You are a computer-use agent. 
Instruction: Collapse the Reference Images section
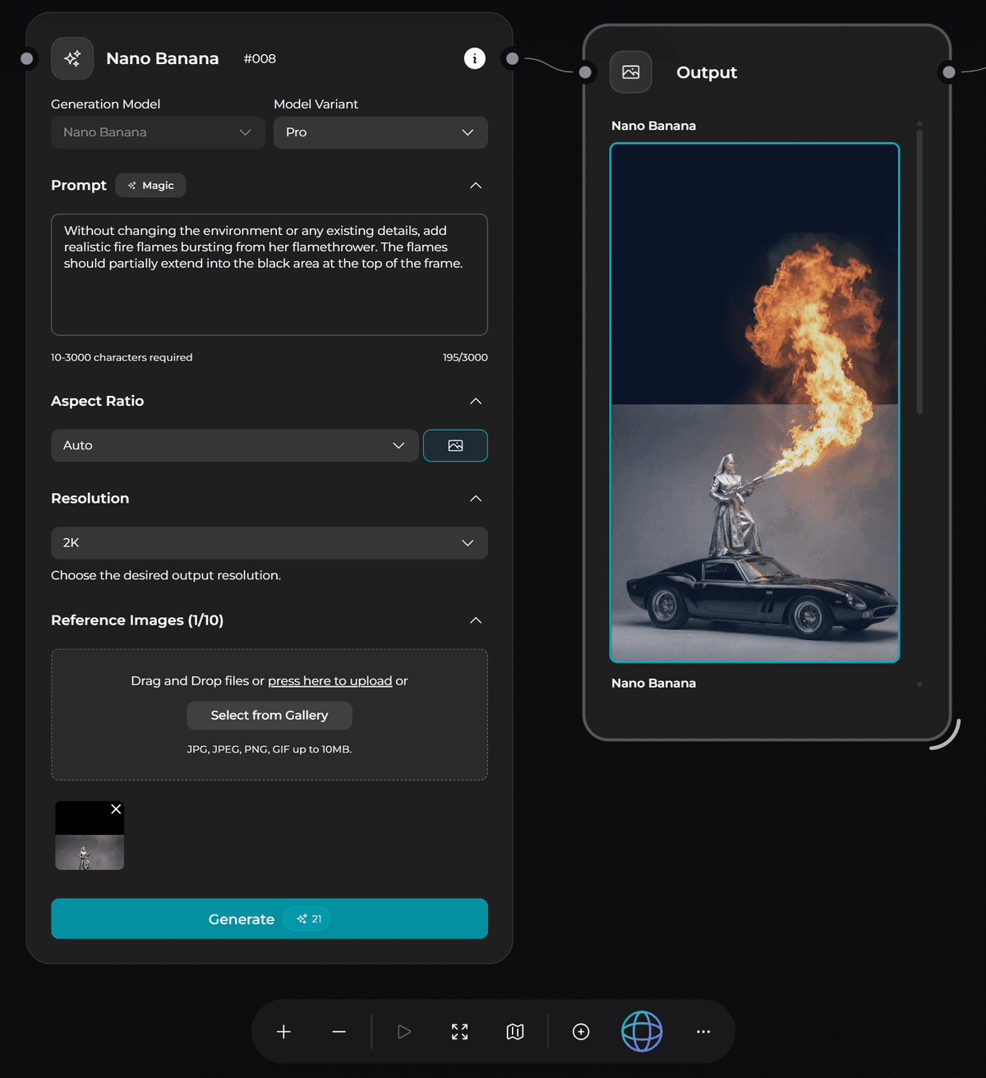pyautogui.click(x=476, y=620)
